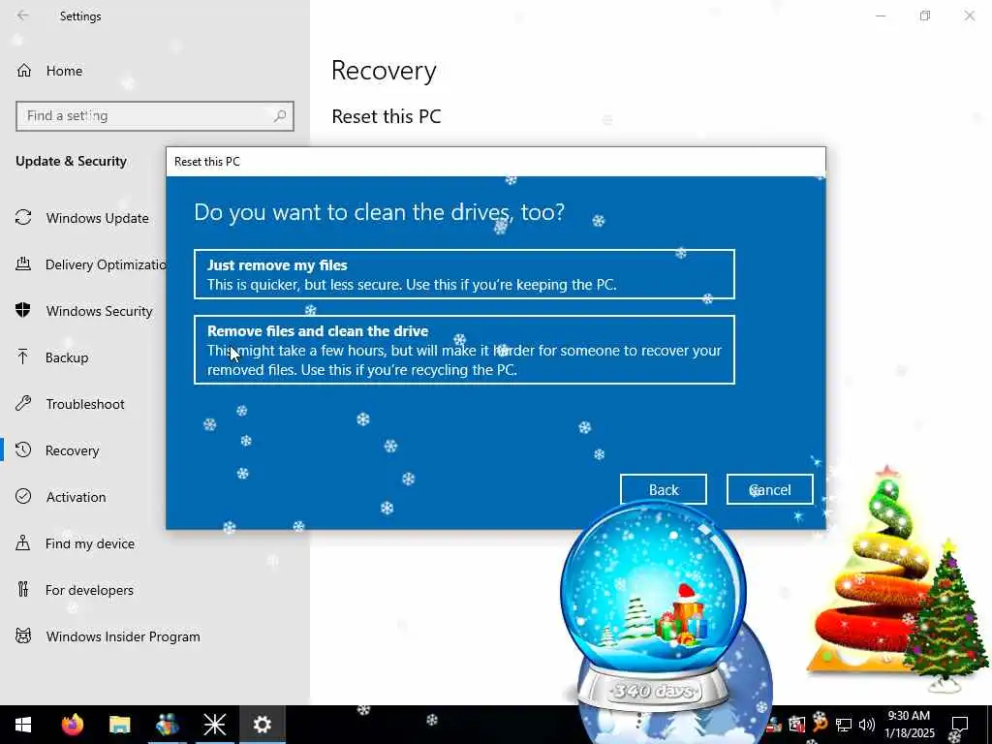Click the snowflake tray icon beside network
This screenshot has width=992, height=744.
[820, 722]
